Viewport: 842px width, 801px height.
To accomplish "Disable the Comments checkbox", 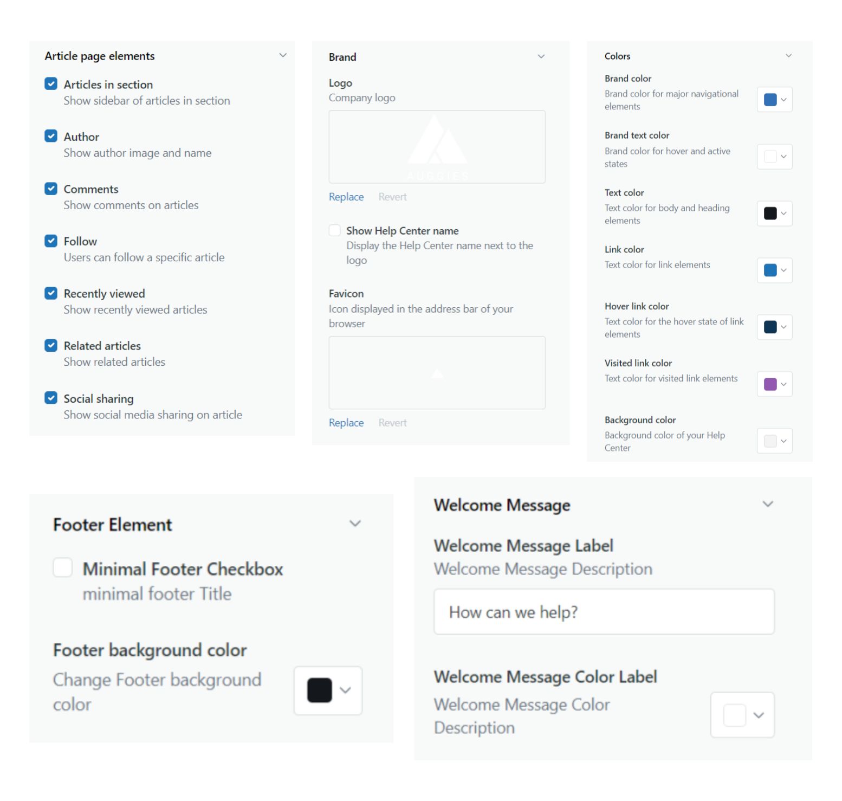I will (51, 189).
